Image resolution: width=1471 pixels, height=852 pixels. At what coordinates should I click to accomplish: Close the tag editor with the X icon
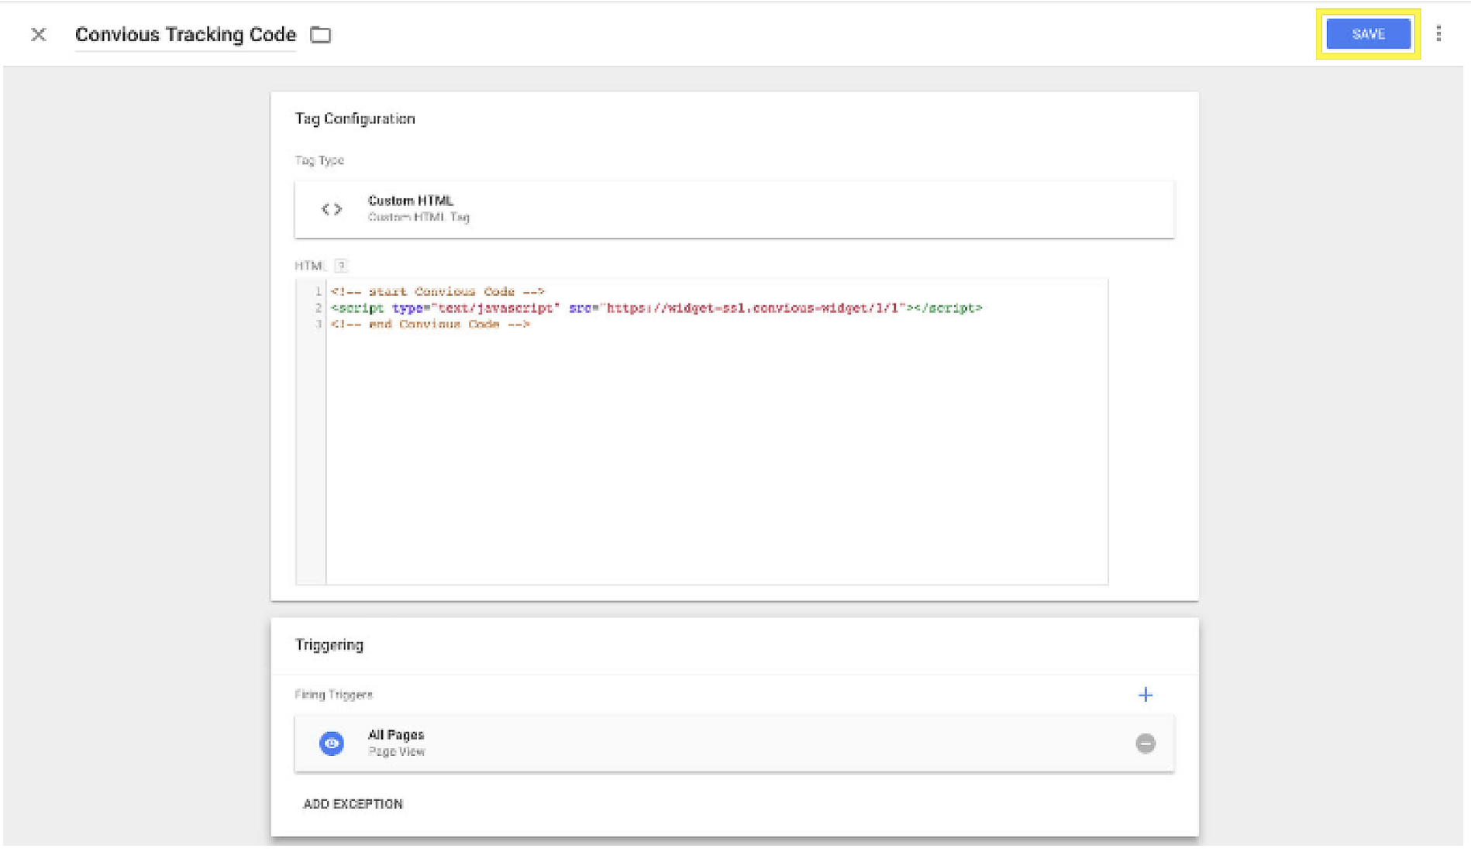point(38,35)
